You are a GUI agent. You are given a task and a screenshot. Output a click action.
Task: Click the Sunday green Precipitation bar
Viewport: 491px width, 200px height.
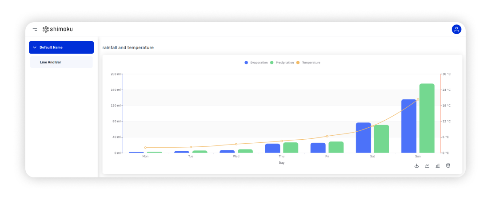coord(427,118)
